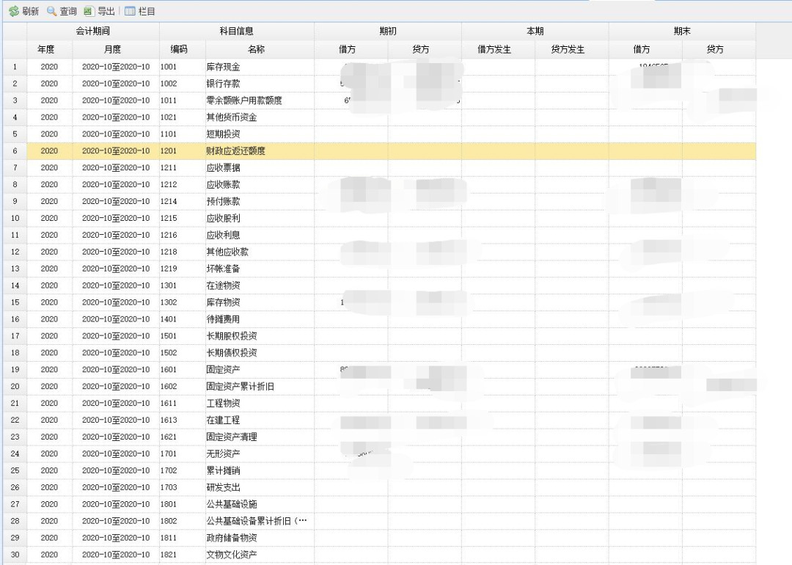Image resolution: width=792 pixels, height=565 pixels.
Task: Click the 固定资产 name in row 19
Action: click(223, 369)
